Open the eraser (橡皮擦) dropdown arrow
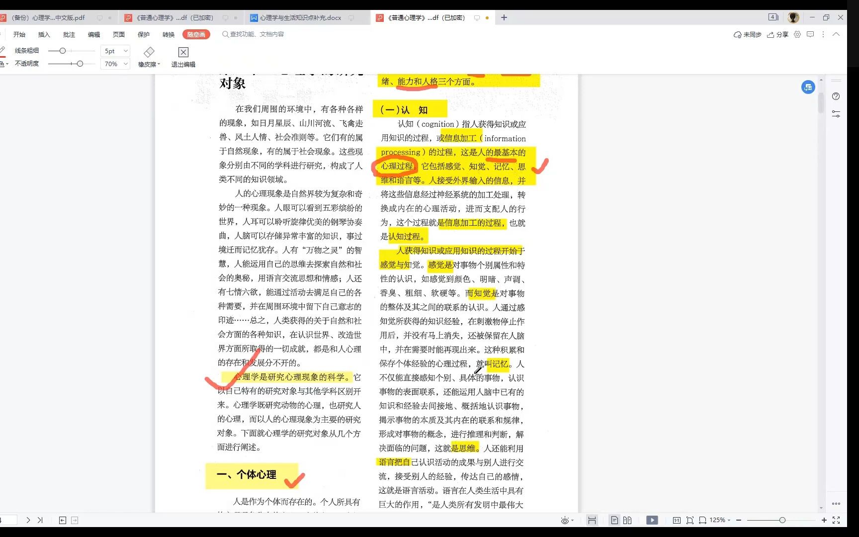The image size is (859, 537). pos(159,64)
